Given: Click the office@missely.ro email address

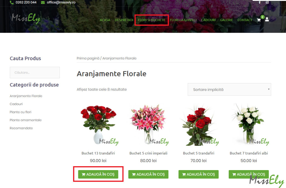Looking at the screenshot, I should tap(61, 3).
